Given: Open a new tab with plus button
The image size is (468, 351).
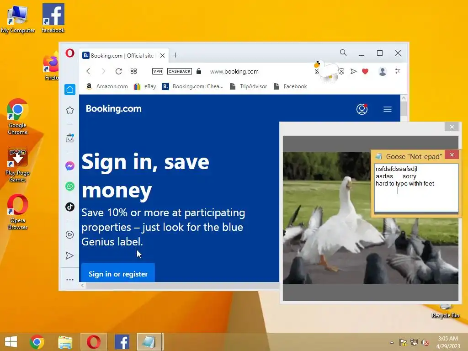Looking at the screenshot, I should (175, 55).
